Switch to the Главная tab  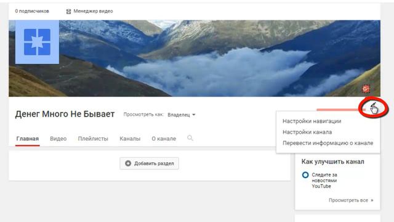(27, 139)
